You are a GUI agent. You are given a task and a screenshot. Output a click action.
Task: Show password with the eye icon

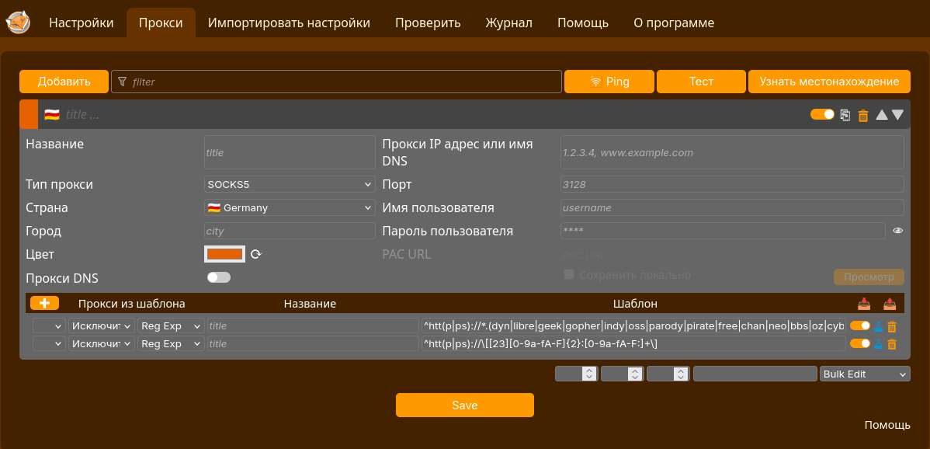[x=898, y=231]
